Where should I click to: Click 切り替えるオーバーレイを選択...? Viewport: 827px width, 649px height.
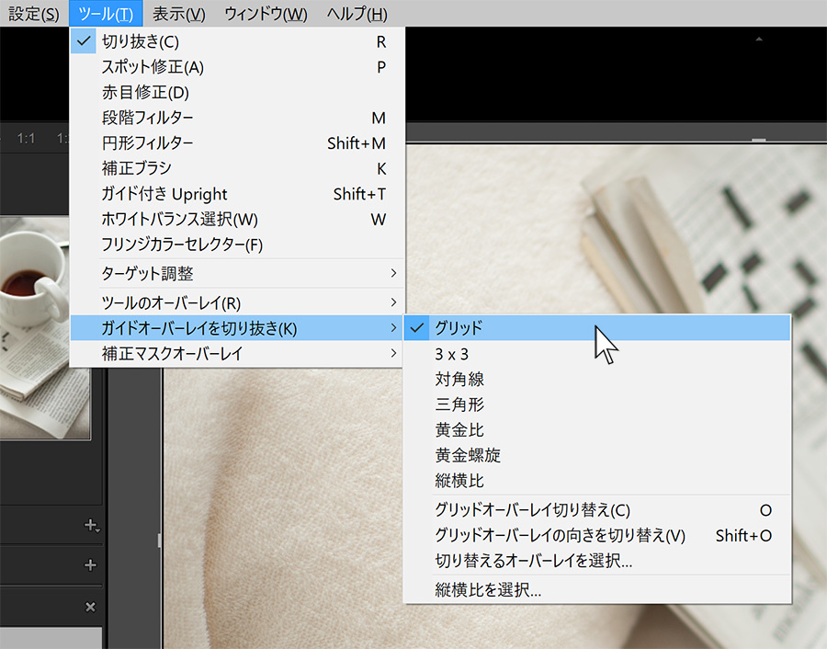pos(533,561)
